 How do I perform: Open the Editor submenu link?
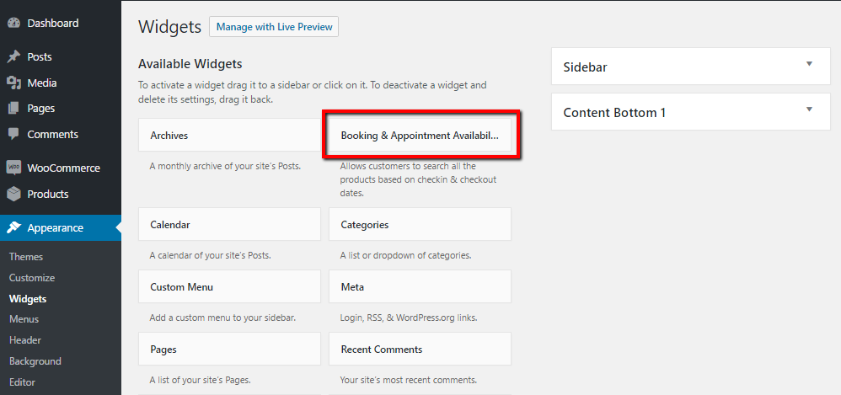(24, 382)
